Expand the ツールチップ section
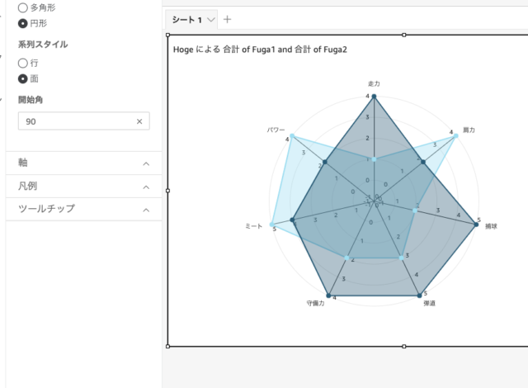This screenshot has width=528, height=388. [x=84, y=209]
